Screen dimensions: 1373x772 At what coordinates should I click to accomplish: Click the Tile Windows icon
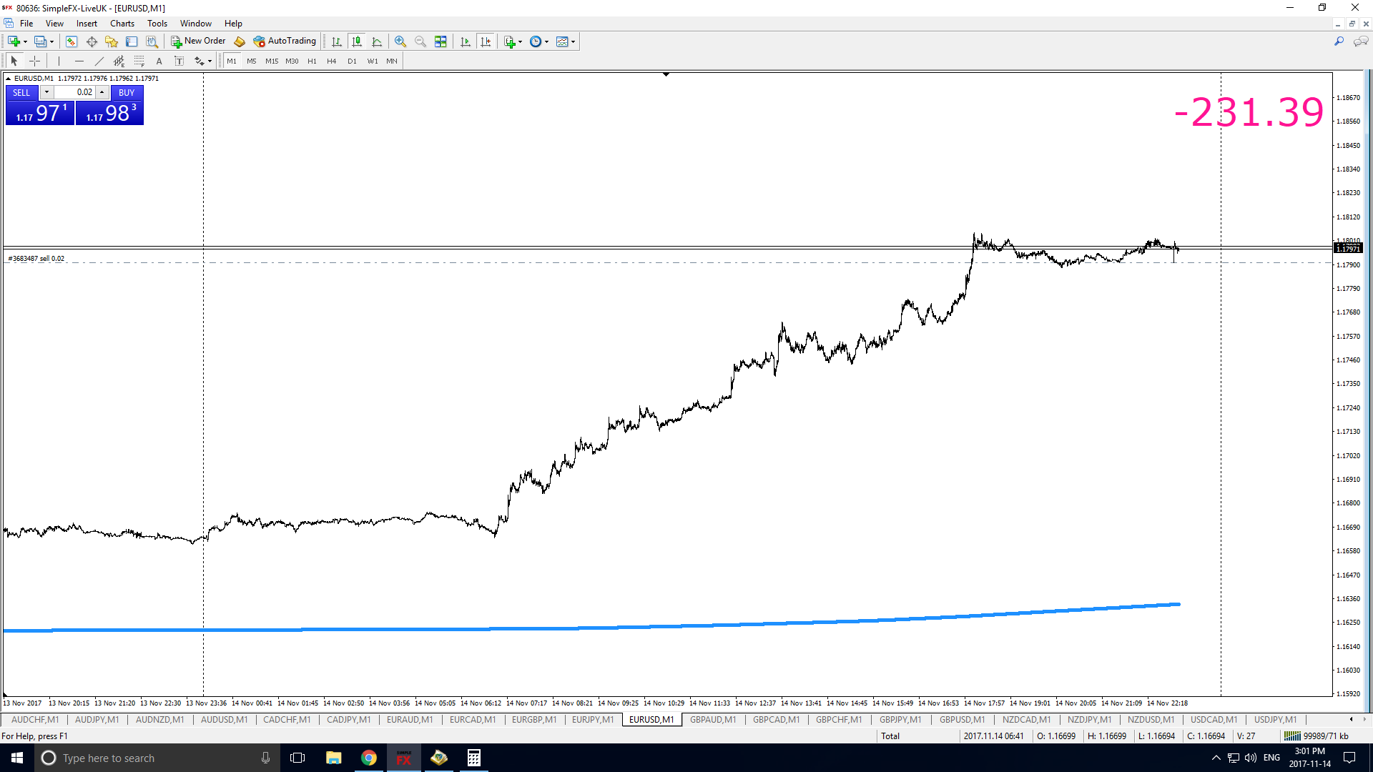pos(441,41)
